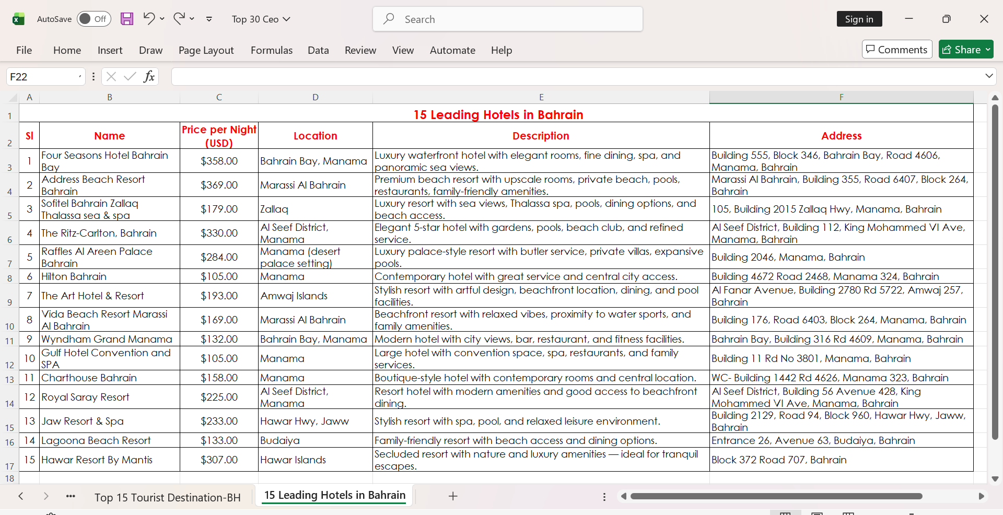This screenshot has width=1003, height=515.
Task: Click the cancel formula X icon
Action: 111,77
